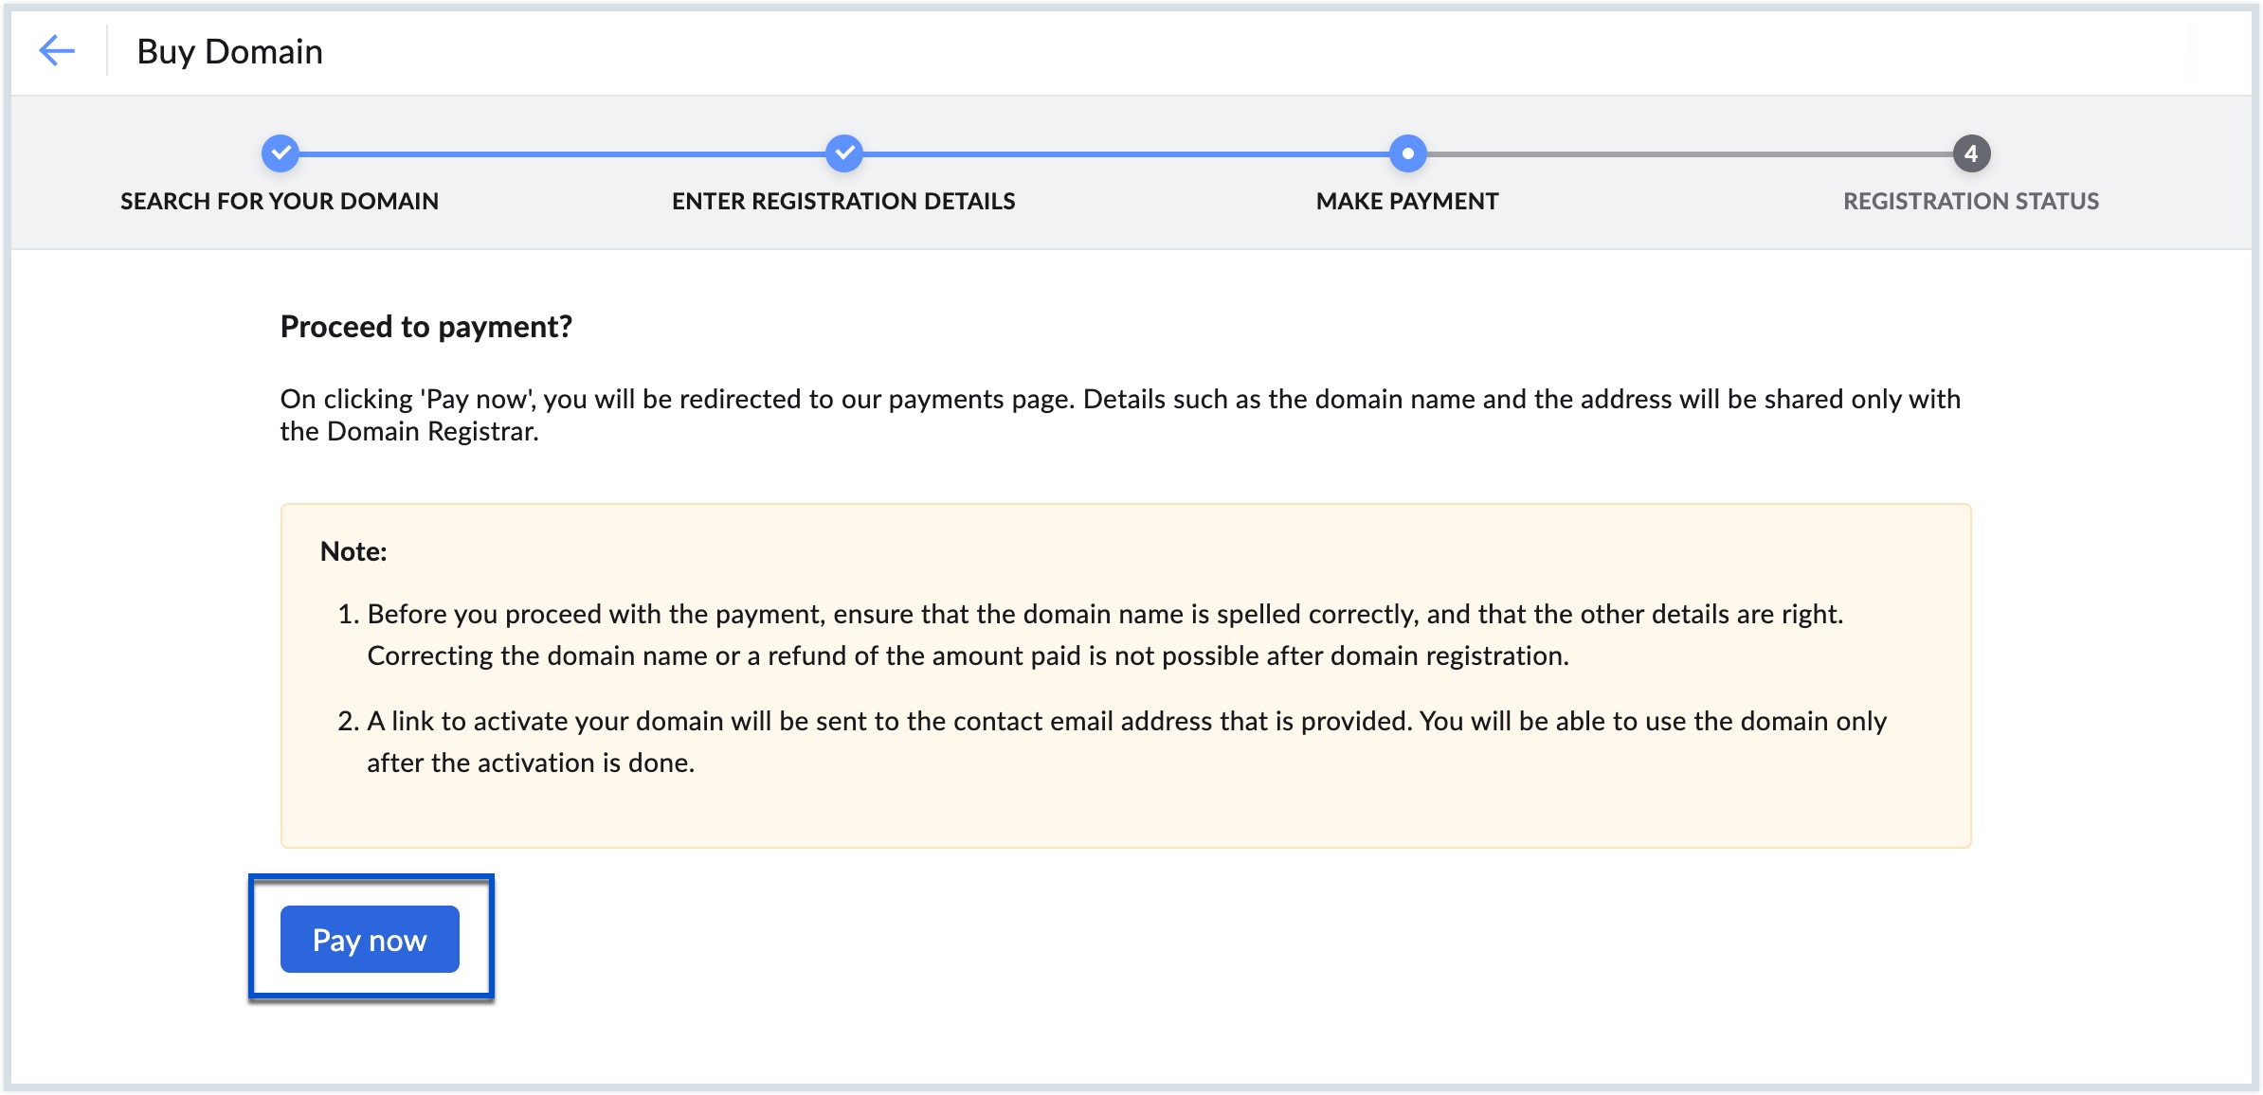Select the Make Payment step label
The height and width of the screenshot is (1095, 2263).
1407,201
